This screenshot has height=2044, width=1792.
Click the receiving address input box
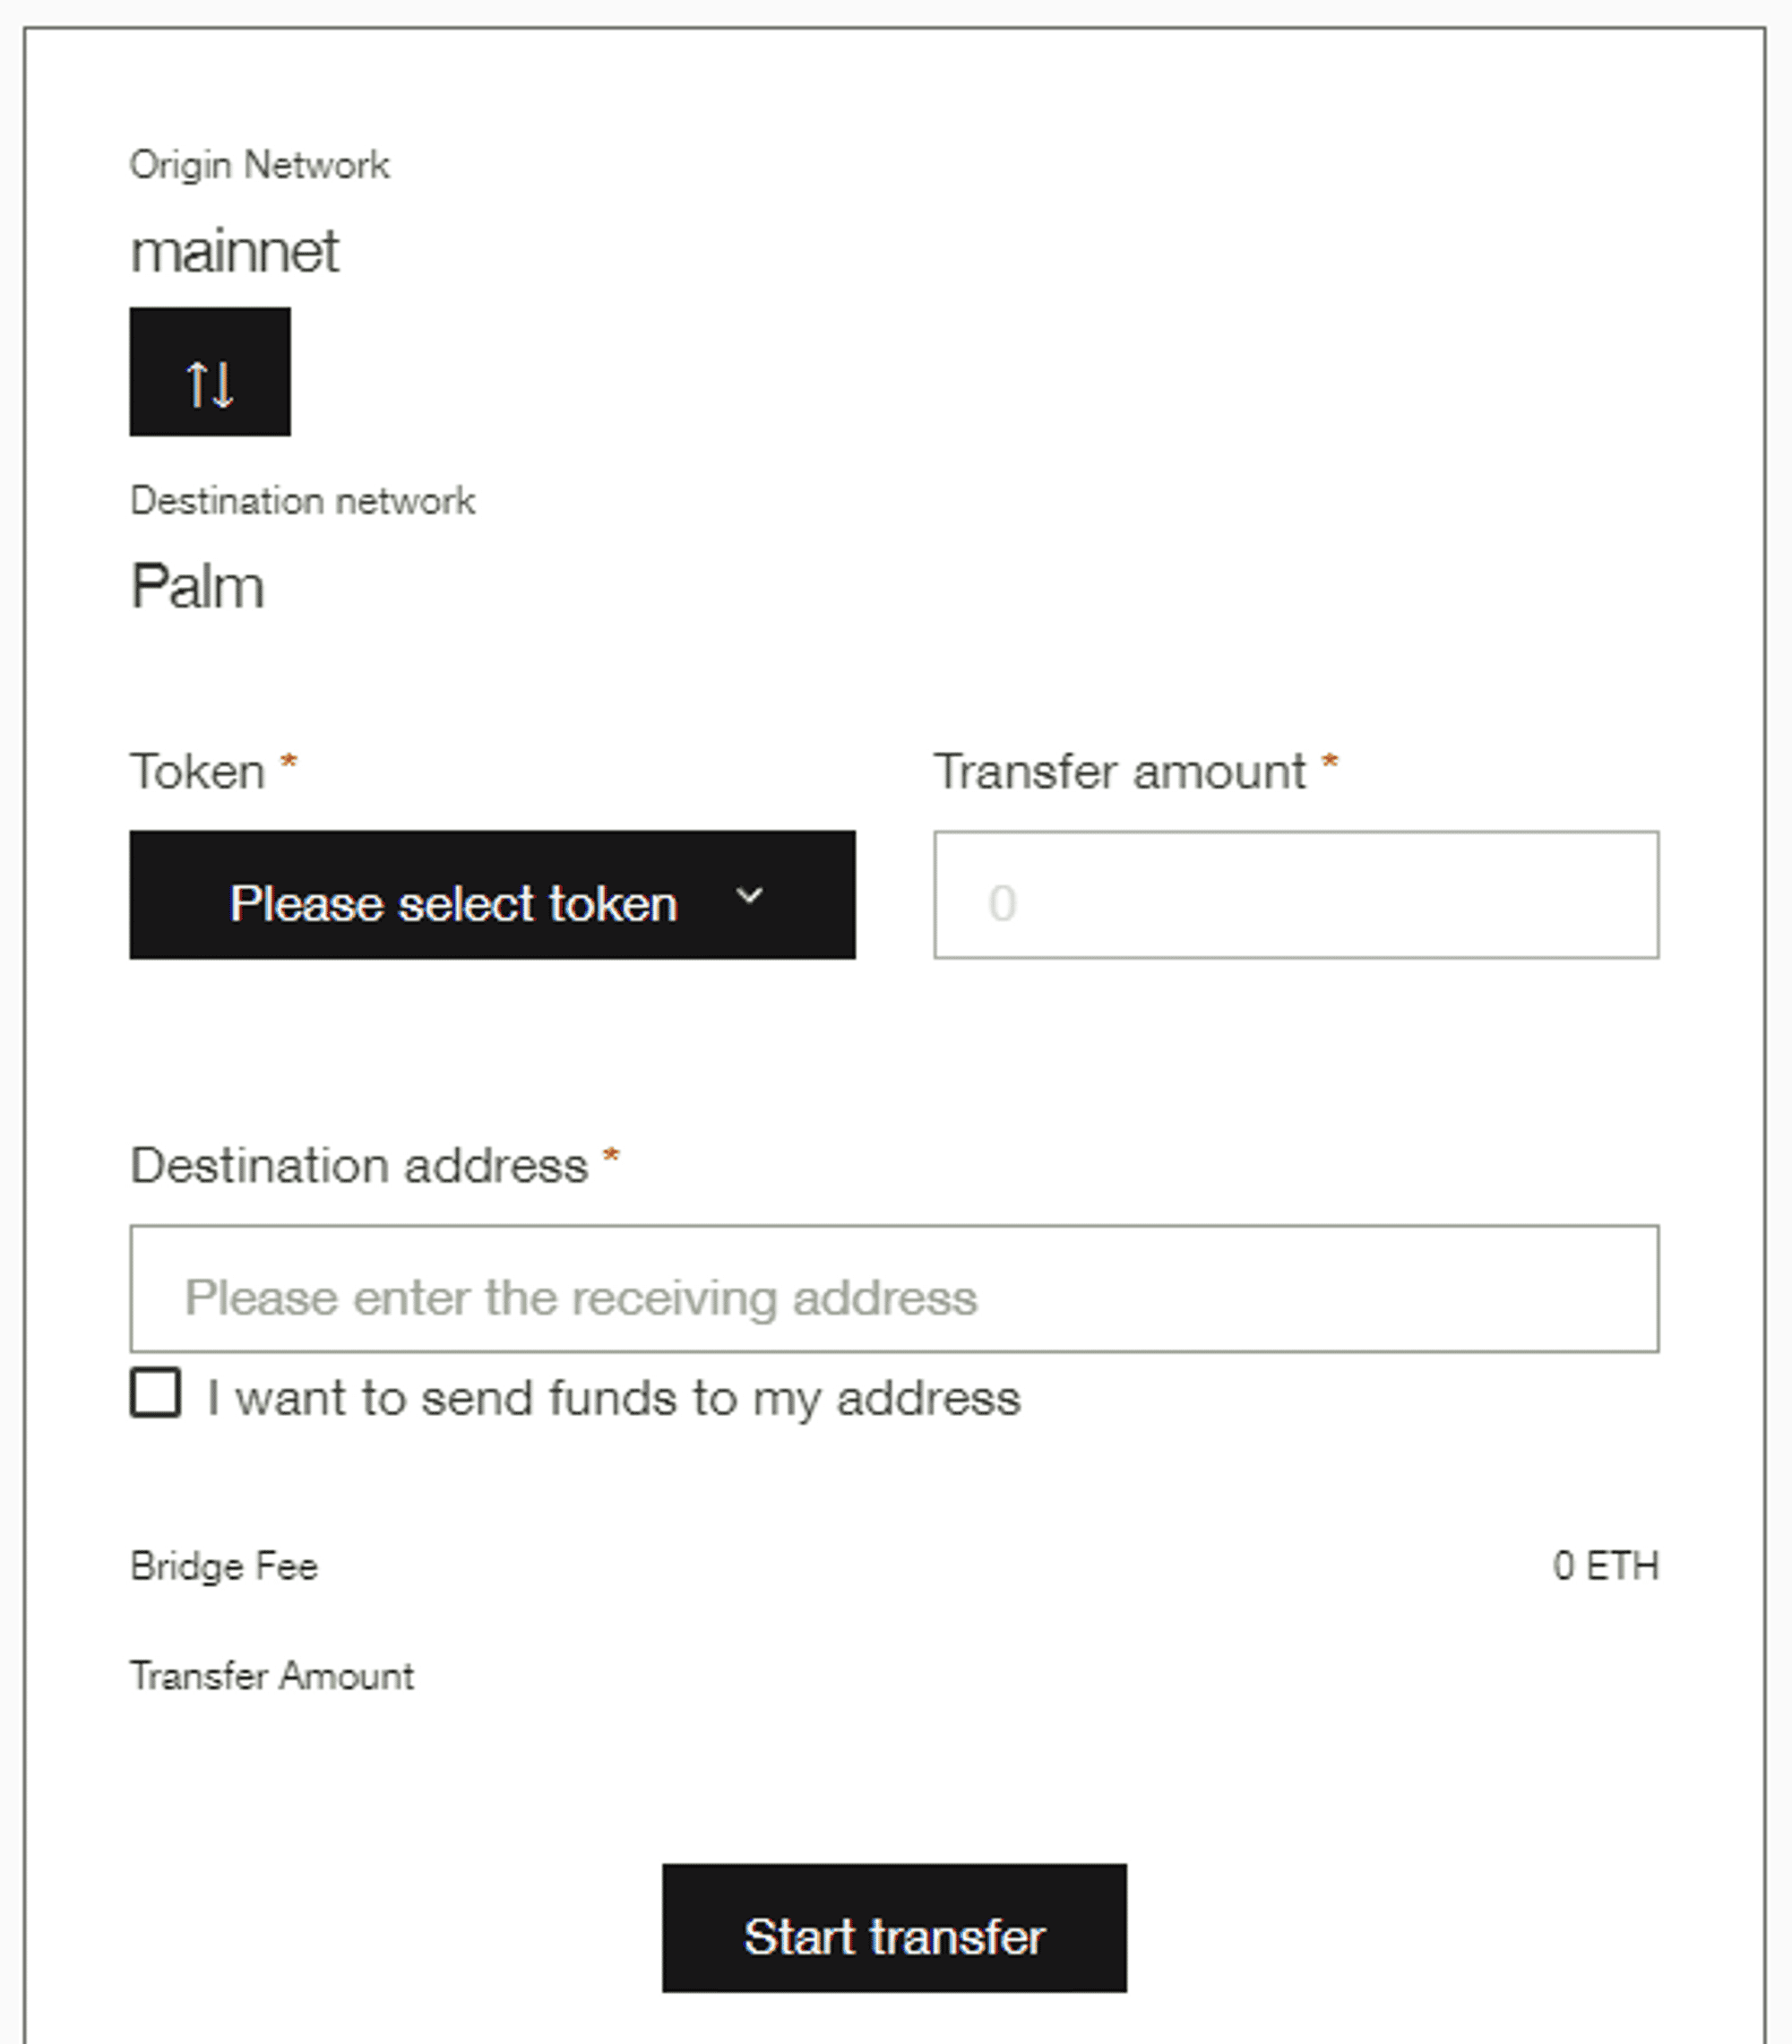(x=894, y=1289)
